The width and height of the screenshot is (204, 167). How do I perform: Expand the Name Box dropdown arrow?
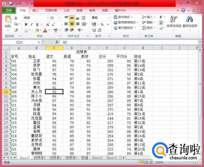coord(39,42)
